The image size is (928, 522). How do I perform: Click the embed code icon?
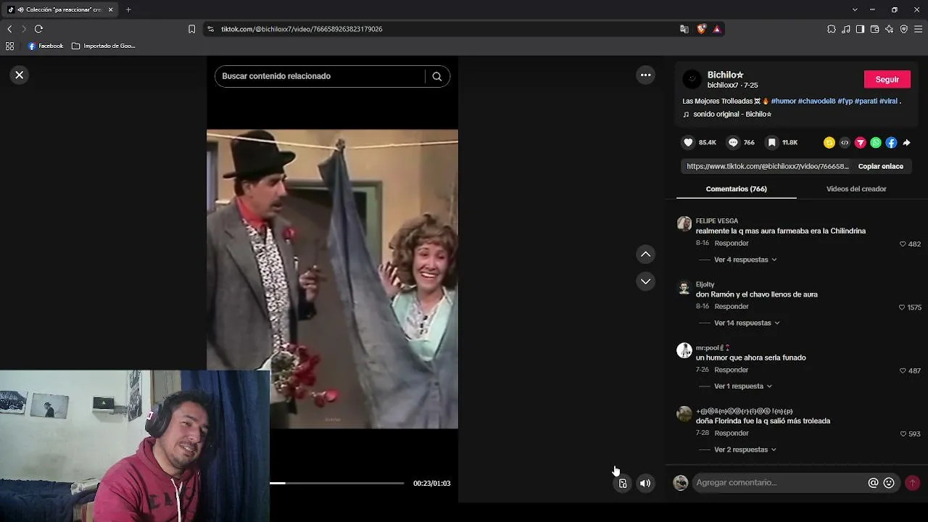coord(845,143)
